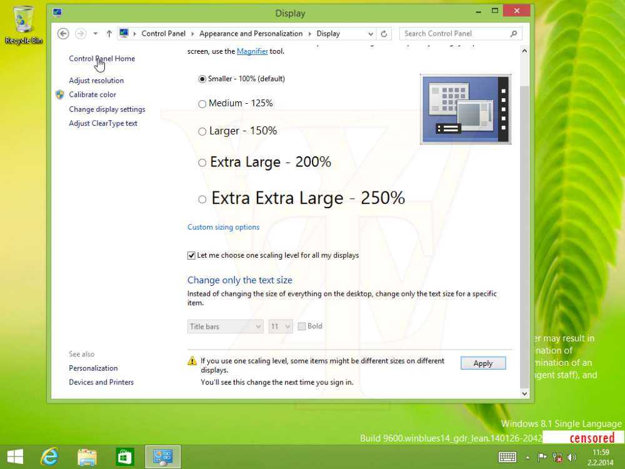Image resolution: width=625 pixels, height=469 pixels.
Task: Open Custom sizing options link
Action: (x=223, y=227)
